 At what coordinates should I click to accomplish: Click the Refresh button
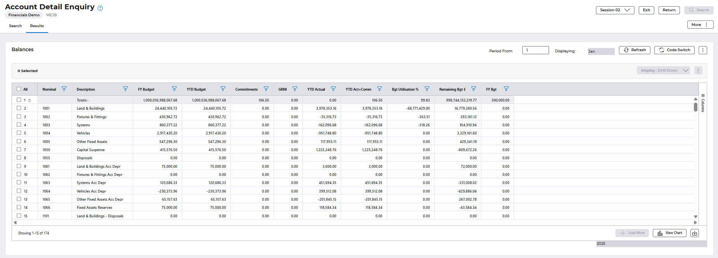click(634, 50)
